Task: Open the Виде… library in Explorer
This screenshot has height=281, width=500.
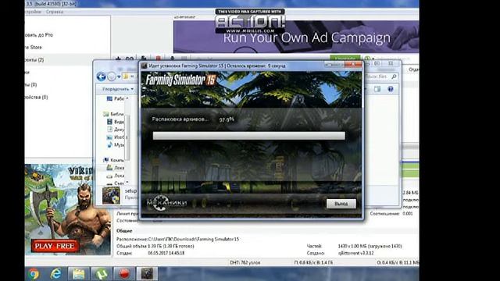Action: pos(116,122)
